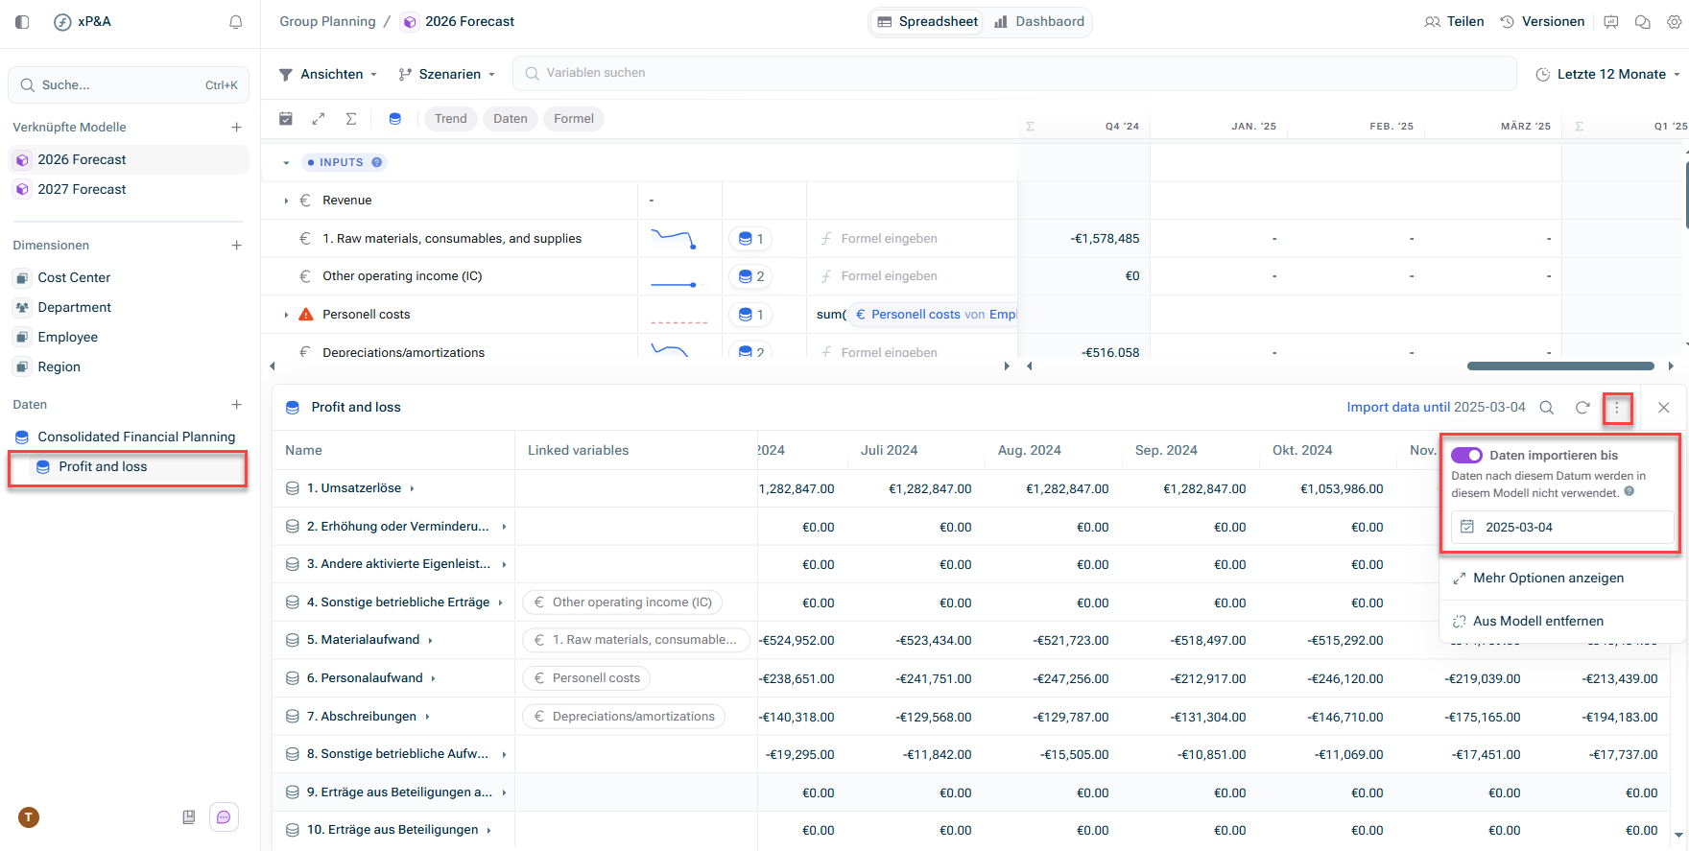This screenshot has height=851, width=1689.
Task: Select the Cost Center dimension
Action: pyautogui.click(x=129, y=278)
